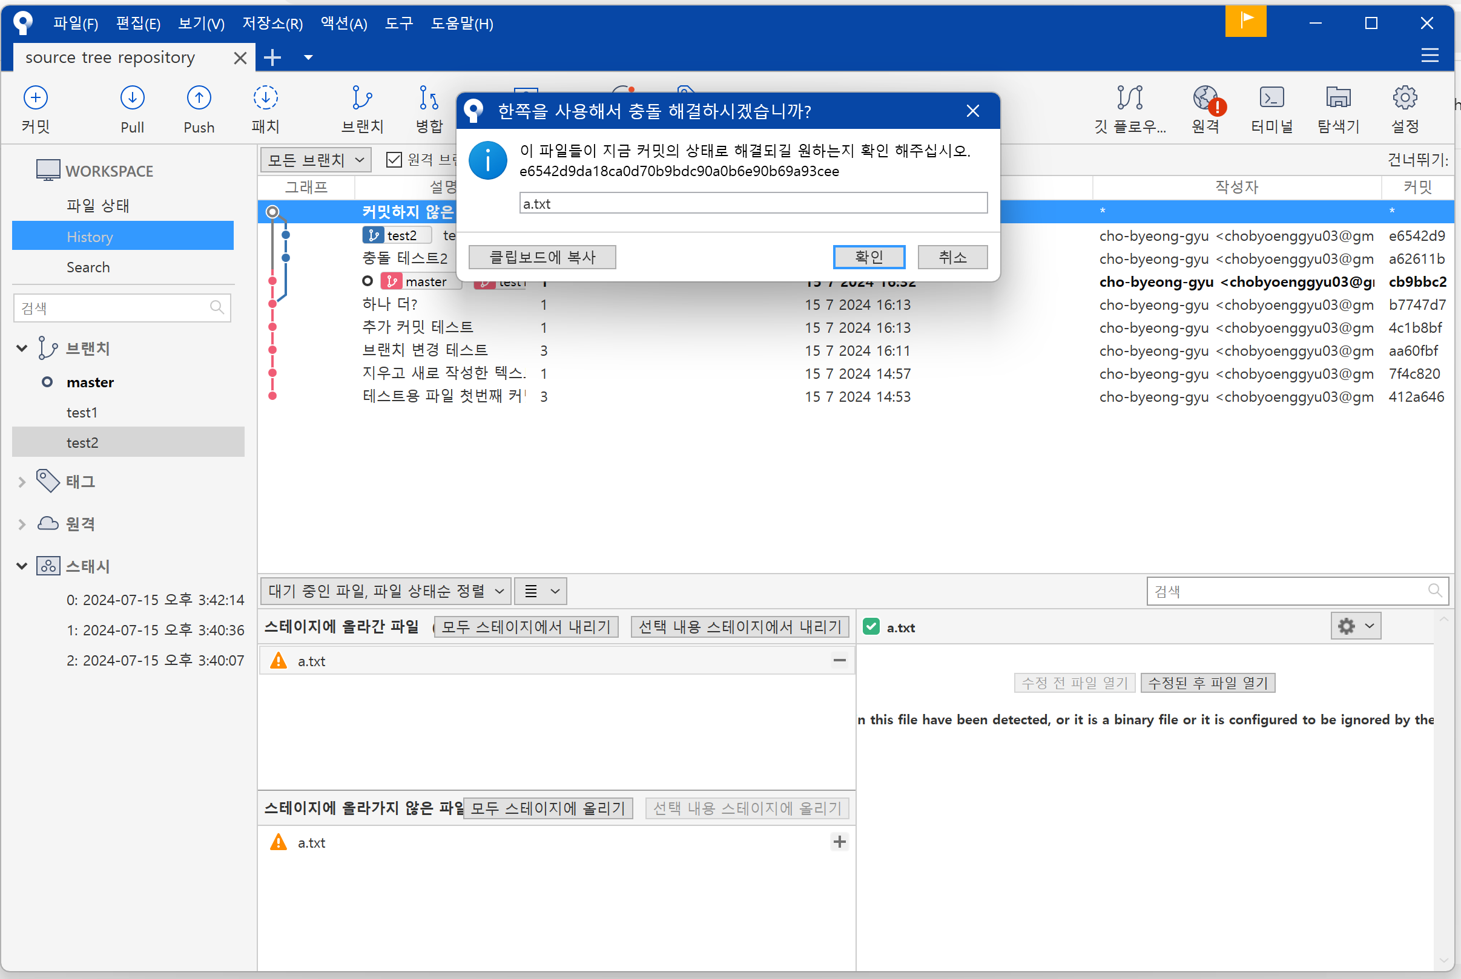The width and height of the screenshot is (1461, 979).
Task: Focus the sidebar 검색 search field
Action: click(122, 308)
